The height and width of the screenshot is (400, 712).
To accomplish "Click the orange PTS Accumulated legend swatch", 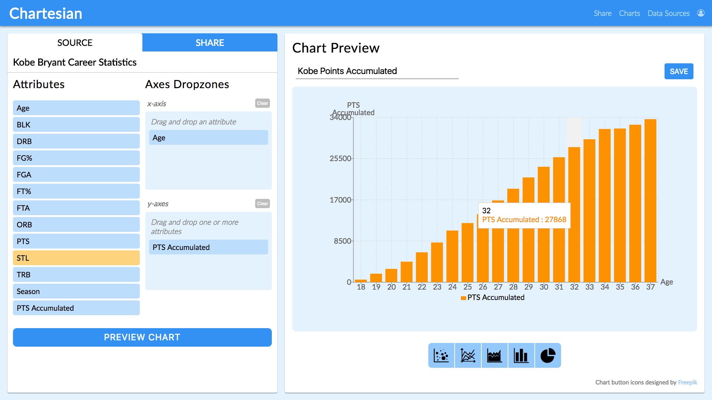I will pyautogui.click(x=463, y=298).
